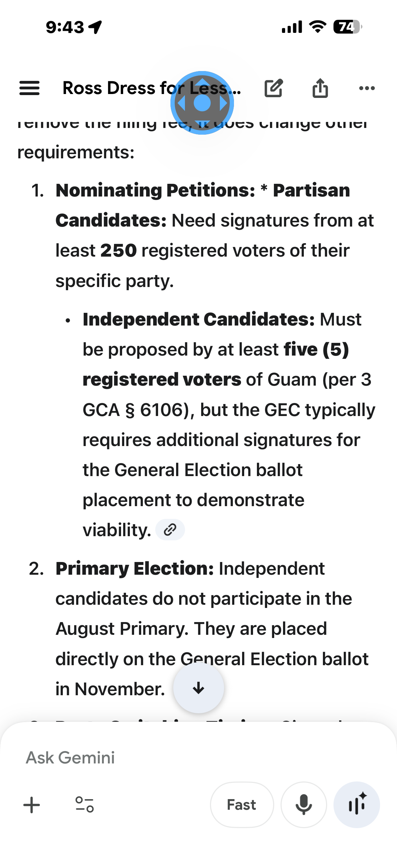
Task: Tap the Wi-Fi status icon
Action: (317, 27)
